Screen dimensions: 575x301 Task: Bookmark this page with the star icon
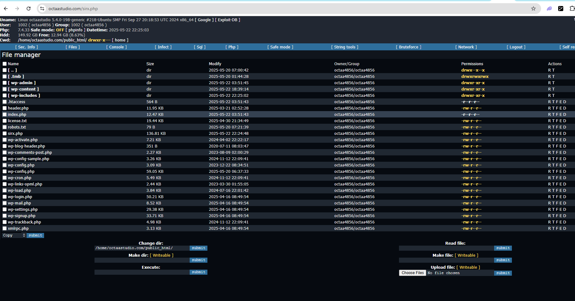pos(533,9)
